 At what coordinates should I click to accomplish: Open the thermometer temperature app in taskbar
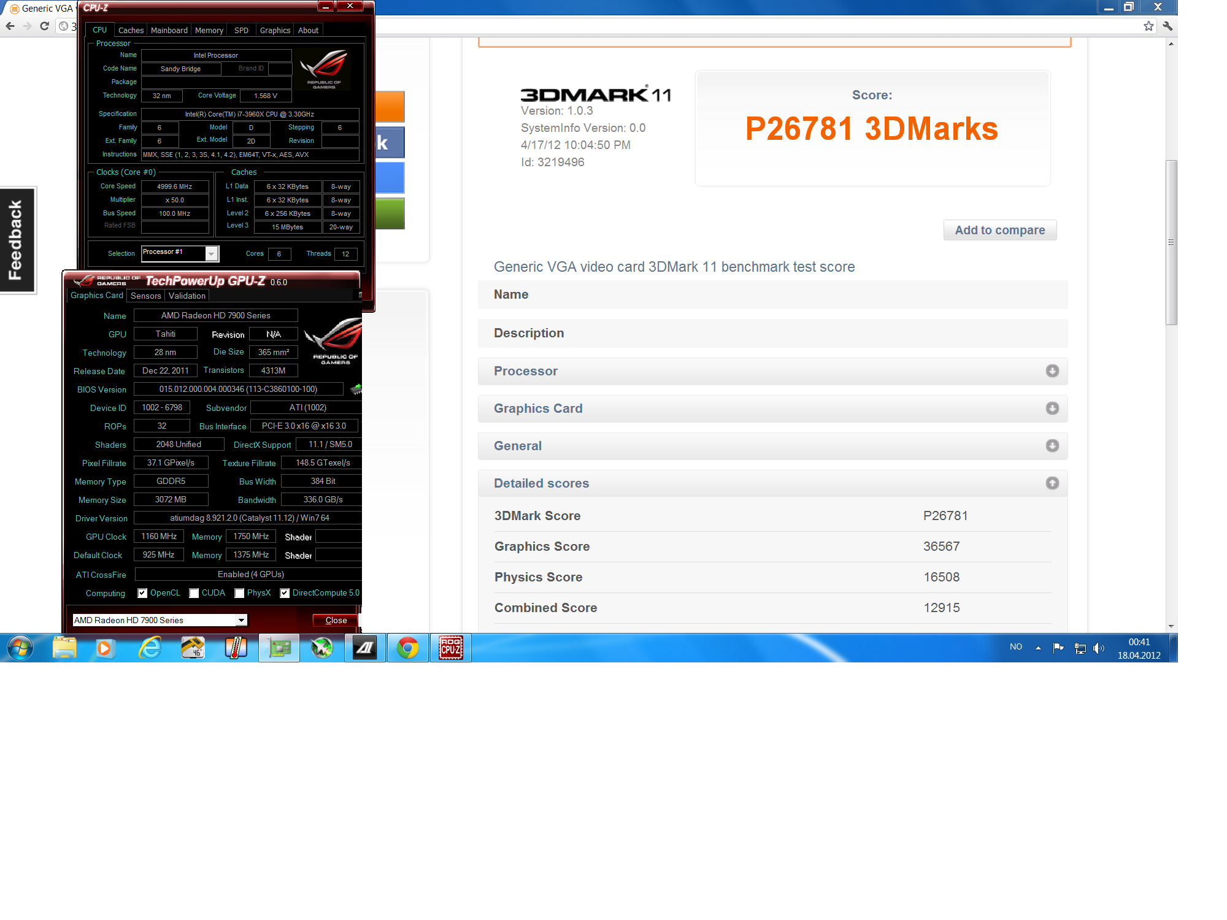coord(236,648)
